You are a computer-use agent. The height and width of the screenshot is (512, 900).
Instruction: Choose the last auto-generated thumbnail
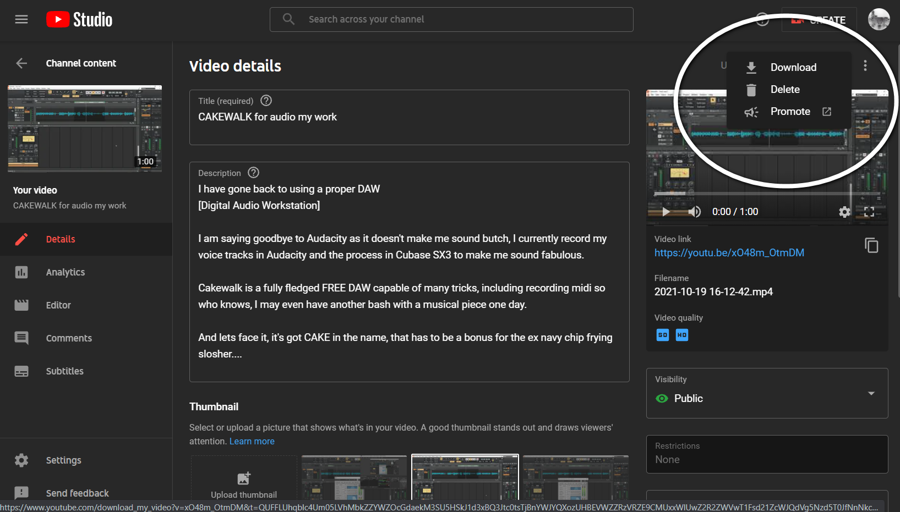tap(576, 478)
